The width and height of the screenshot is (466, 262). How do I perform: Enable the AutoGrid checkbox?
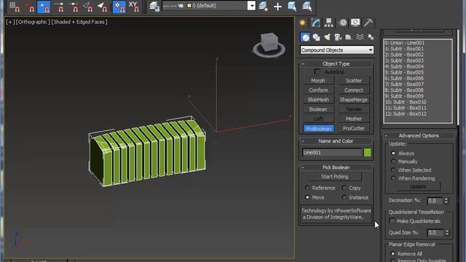point(317,72)
